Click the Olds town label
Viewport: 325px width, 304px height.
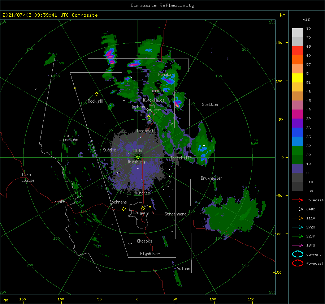(138, 151)
